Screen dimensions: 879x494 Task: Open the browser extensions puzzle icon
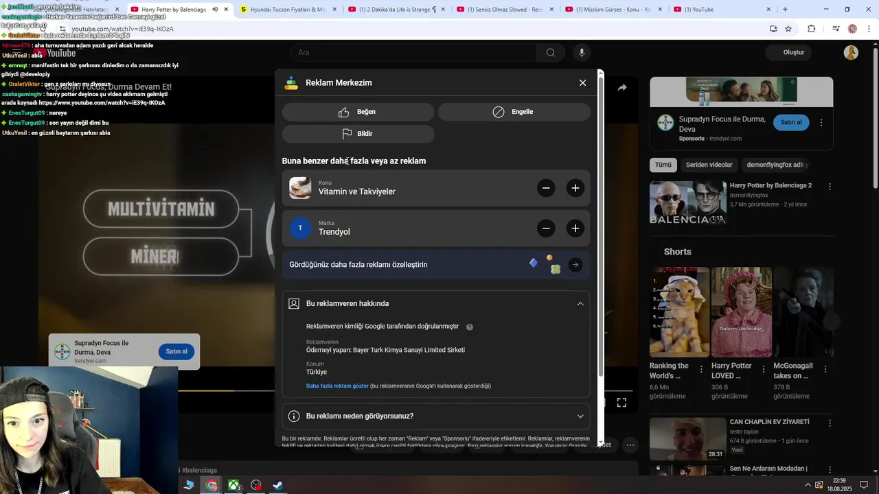click(x=812, y=29)
